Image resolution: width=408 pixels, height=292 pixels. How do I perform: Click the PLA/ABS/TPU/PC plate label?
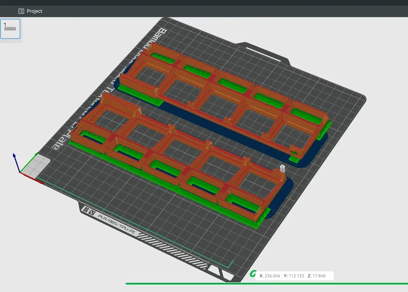pos(117,224)
